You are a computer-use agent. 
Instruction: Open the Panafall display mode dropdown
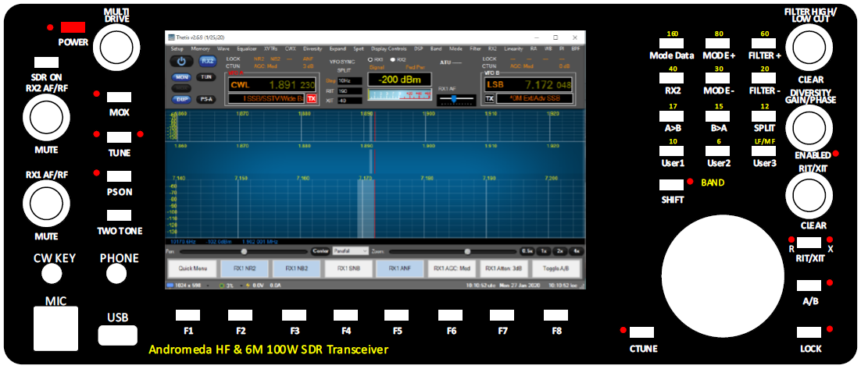click(x=350, y=251)
